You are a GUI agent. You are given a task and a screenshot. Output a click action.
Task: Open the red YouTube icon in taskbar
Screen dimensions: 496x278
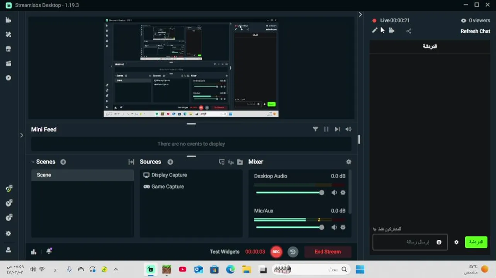182,270
